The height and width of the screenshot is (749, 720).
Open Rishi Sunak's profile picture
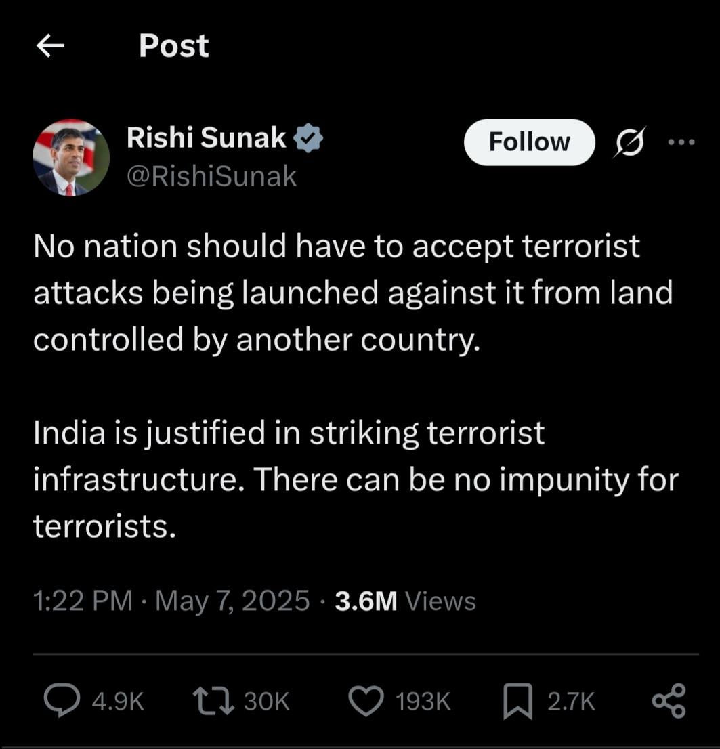pos(70,158)
